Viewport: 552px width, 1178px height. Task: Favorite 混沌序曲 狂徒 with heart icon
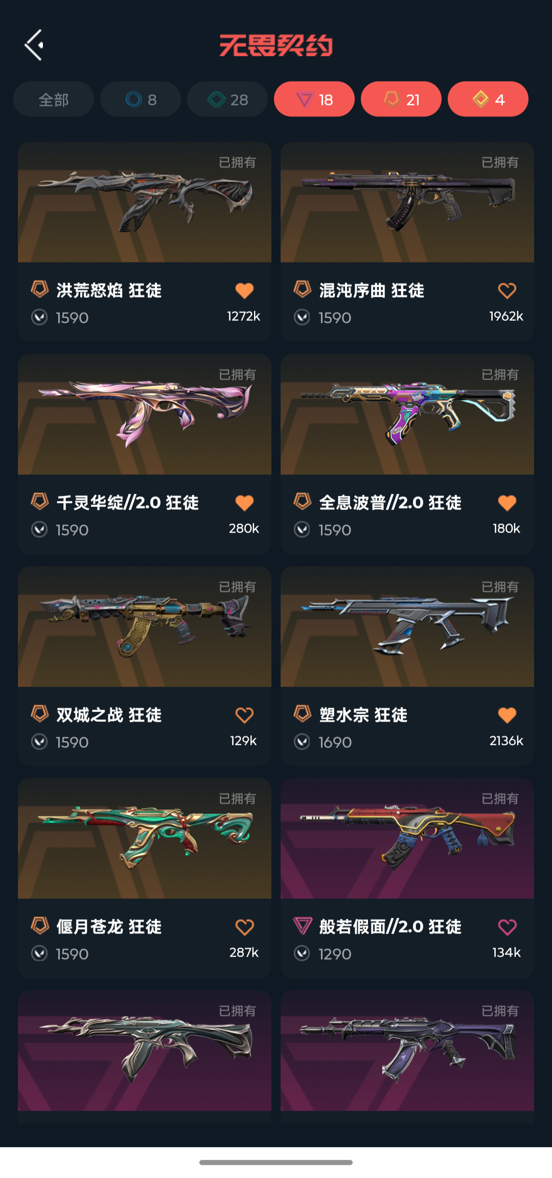click(x=507, y=291)
